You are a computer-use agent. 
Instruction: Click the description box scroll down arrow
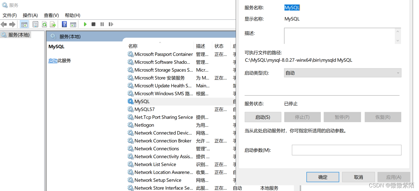398,40
